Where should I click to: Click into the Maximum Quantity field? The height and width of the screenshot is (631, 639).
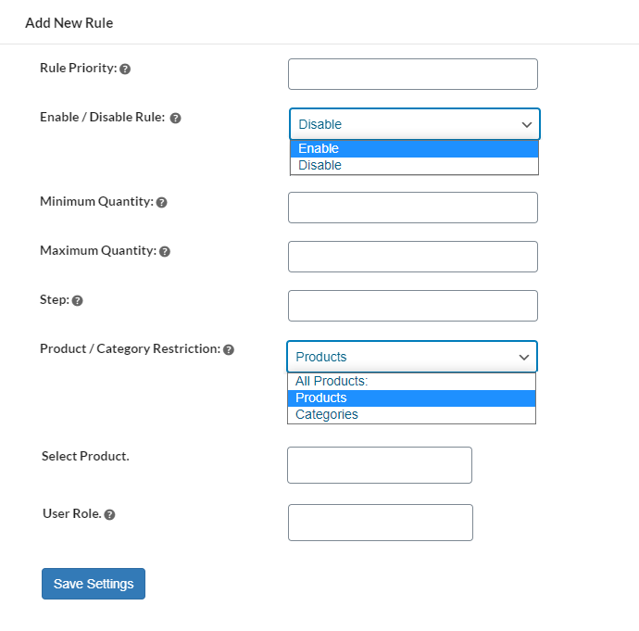[413, 257]
